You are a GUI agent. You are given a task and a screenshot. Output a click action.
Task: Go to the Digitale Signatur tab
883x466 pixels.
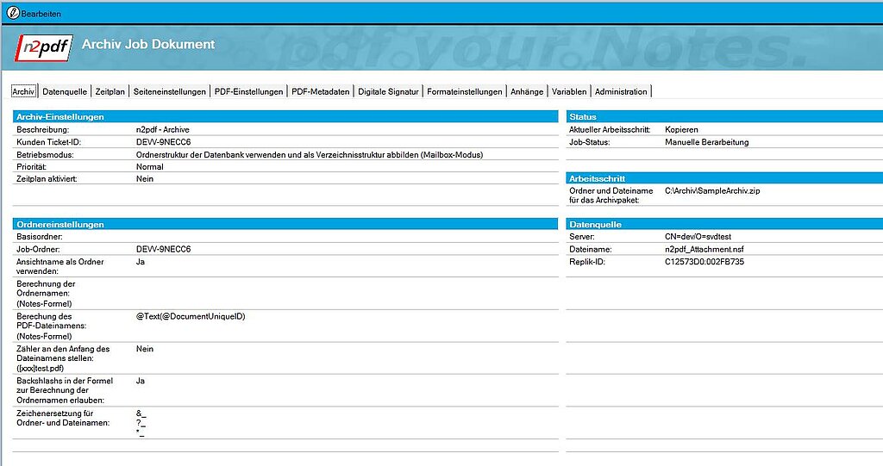[x=389, y=91]
